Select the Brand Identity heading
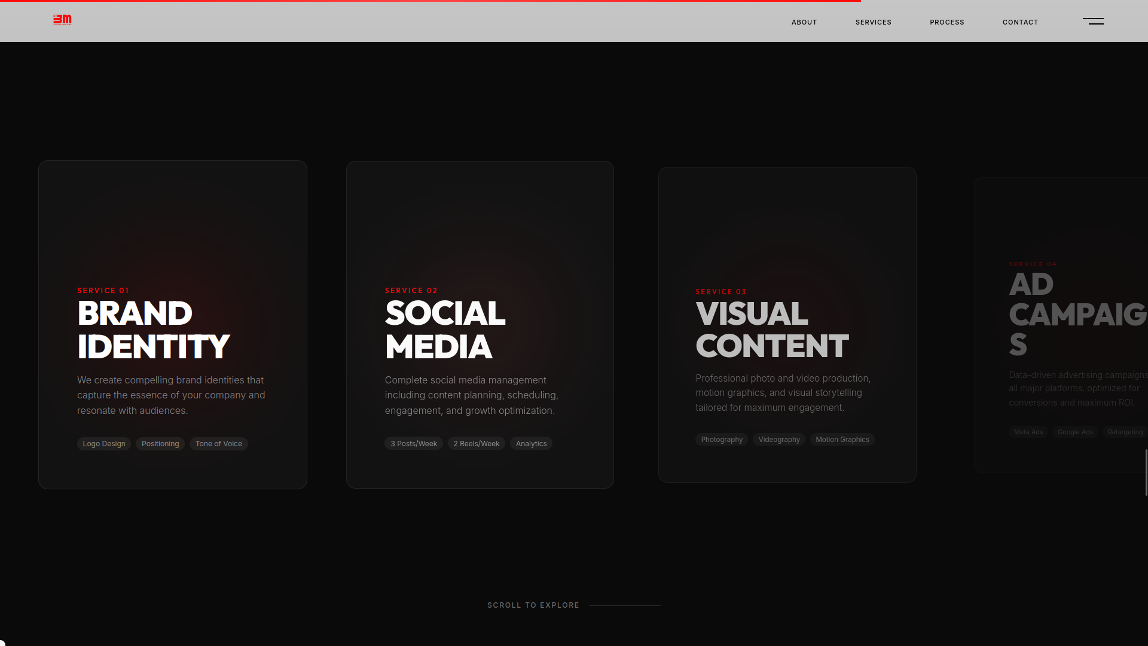 153,330
